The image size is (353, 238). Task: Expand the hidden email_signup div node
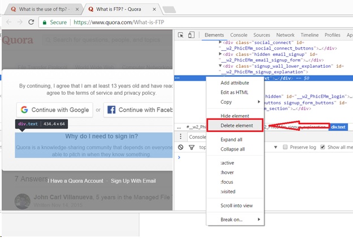coord(220,54)
